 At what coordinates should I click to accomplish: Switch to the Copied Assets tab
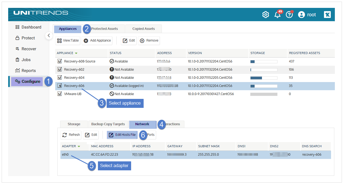144,29
